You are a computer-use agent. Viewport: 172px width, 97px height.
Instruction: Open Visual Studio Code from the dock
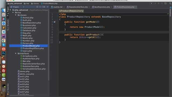pos(3,32)
